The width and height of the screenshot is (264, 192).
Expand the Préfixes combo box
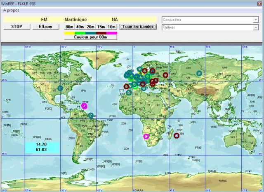coord(256,27)
